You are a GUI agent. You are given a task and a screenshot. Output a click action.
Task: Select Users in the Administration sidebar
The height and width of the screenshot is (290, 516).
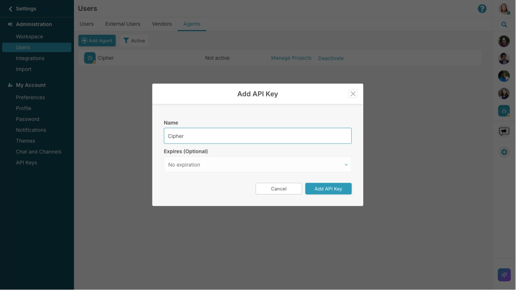tap(37, 47)
